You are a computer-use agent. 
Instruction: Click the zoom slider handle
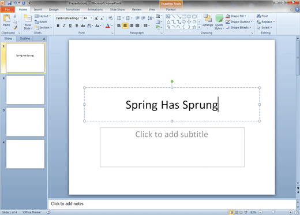pyautogui.click(x=273, y=212)
